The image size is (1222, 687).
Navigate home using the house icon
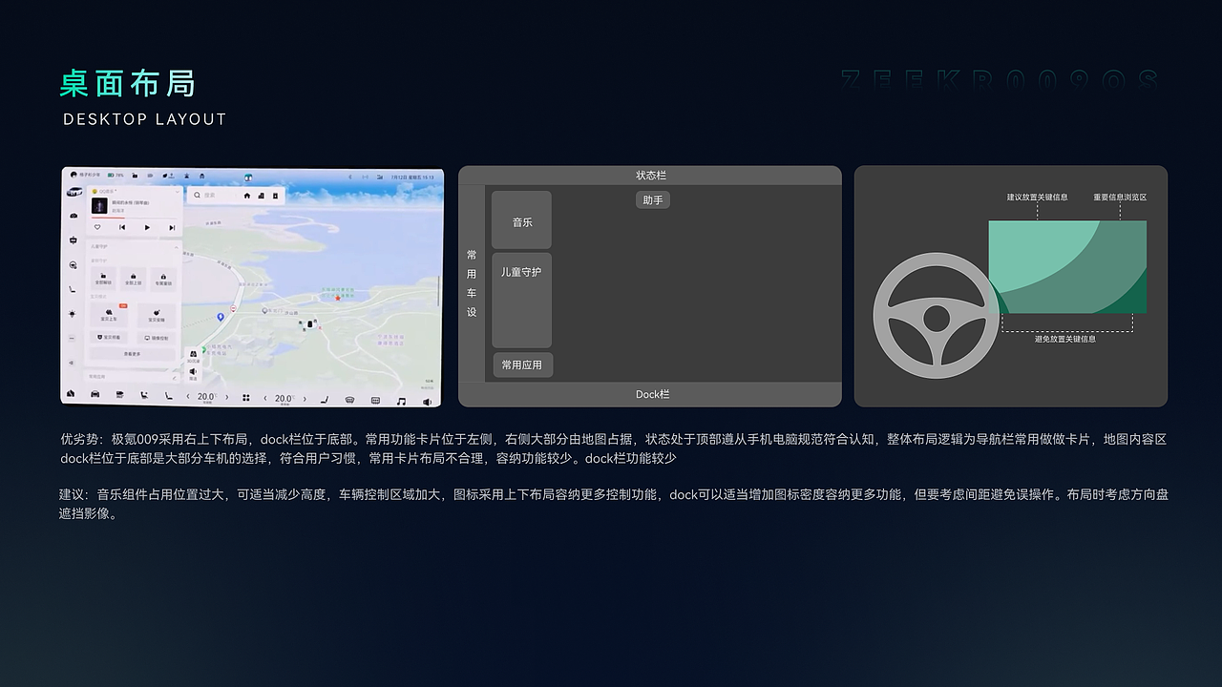(246, 196)
